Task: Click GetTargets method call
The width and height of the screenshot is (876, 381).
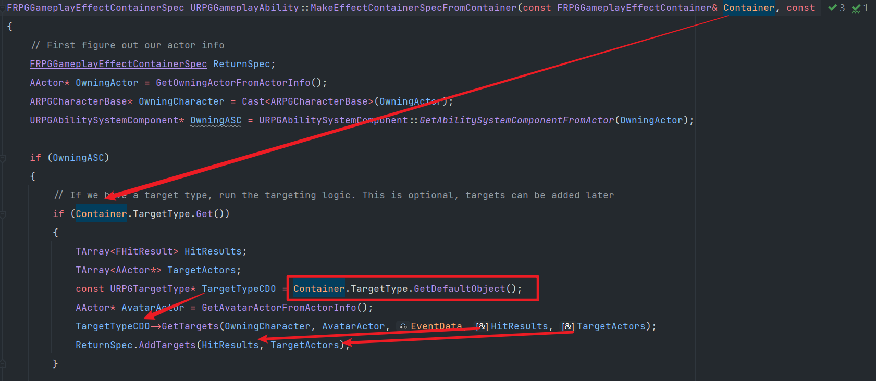Action: click(190, 326)
